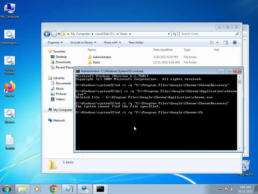Open the Share with menu
258x194 pixels.
coord(112,42)
